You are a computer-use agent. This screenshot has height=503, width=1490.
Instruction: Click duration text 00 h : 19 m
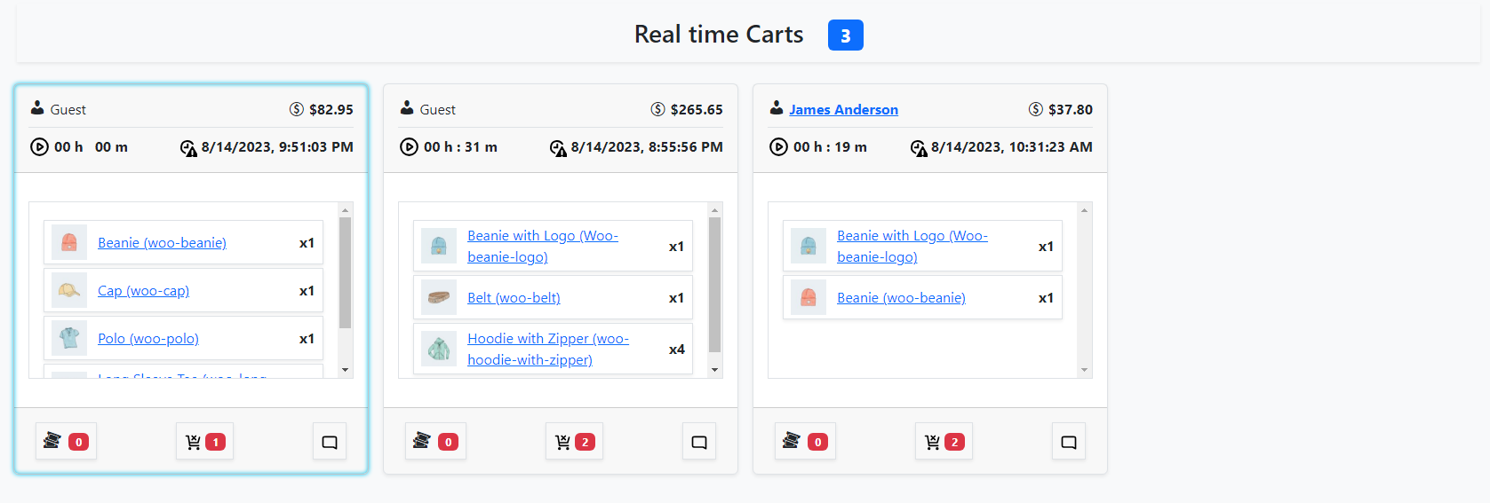tap(830, 147)
